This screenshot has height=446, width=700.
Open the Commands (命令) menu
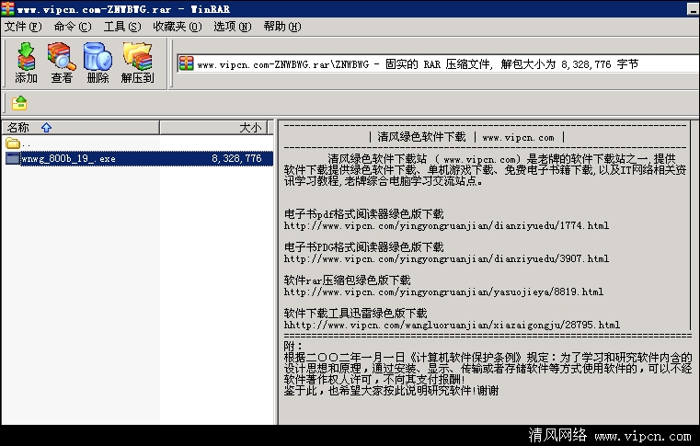[73, 27]
